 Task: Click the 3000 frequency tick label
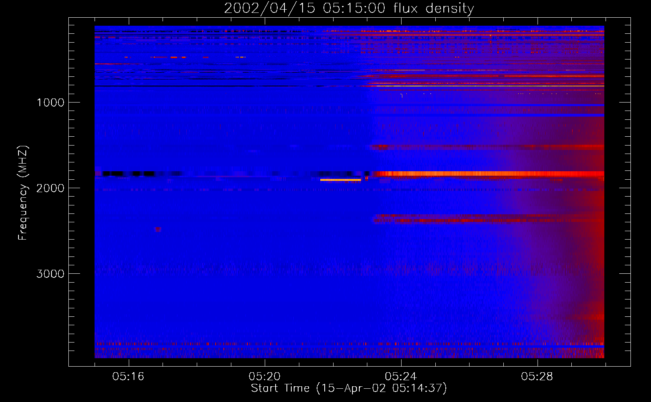pos(51,274)
